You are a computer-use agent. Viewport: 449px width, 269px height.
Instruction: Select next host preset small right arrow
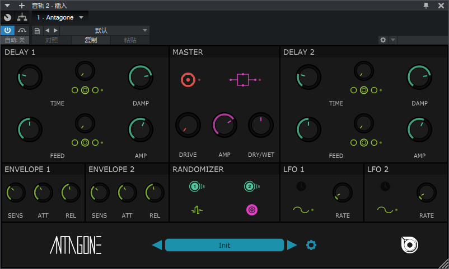pos(55,30)
